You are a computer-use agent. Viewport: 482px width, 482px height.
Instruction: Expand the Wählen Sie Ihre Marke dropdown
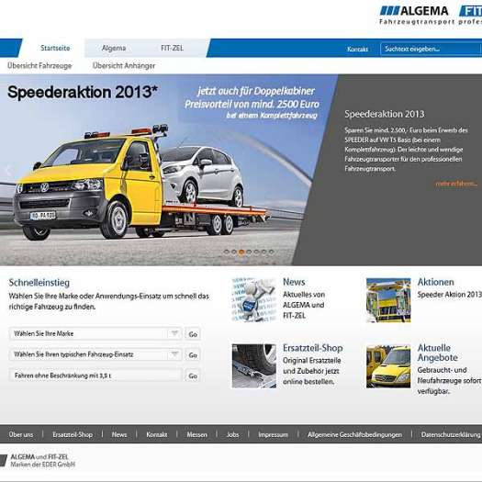click(x=95, y=333)
